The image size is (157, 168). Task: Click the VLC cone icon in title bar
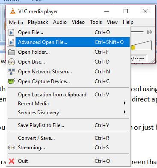point(13,11)
